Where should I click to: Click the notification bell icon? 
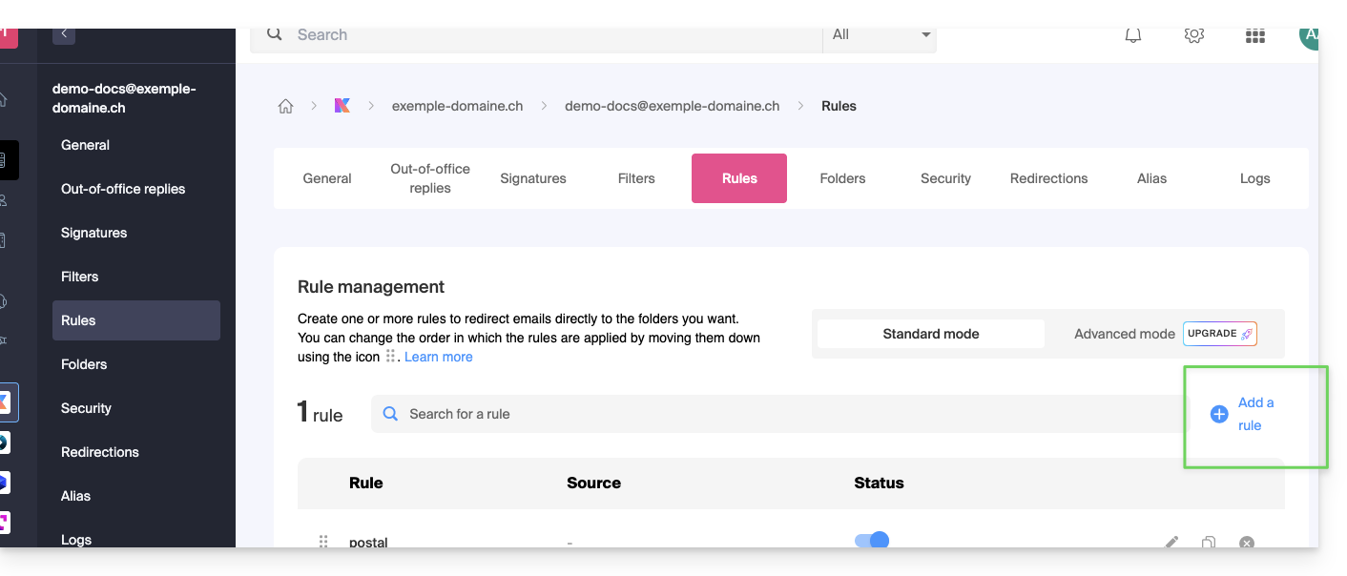[1133, 35]
